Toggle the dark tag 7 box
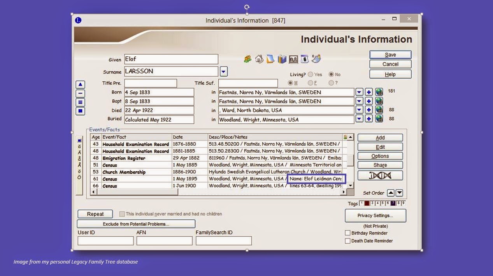Viewport: 493px width, 276px height. pyautogui.click(x=393, y=204)
